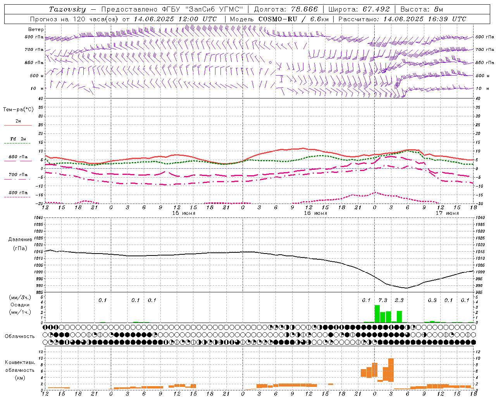Screen dimensions: 496x397
Task: Select the "2м" temperature legend entry
Action: 18,121
